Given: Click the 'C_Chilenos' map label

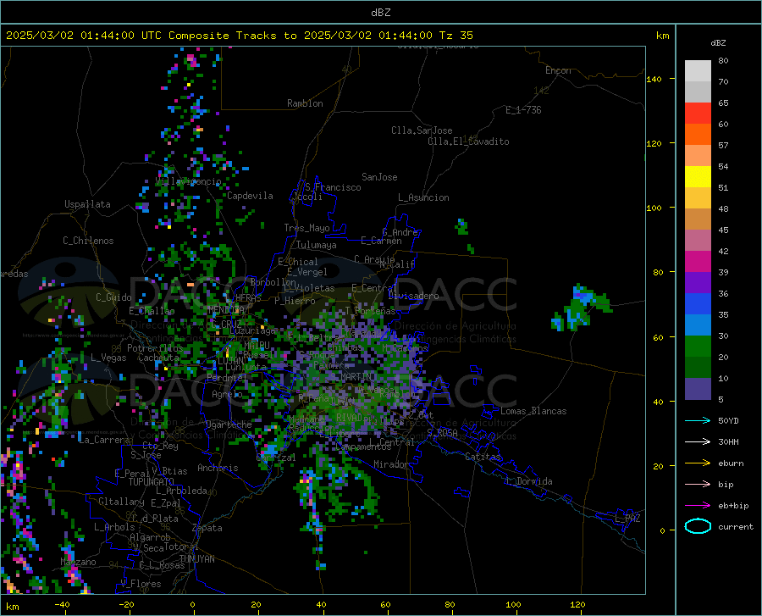Looking at the screenshot, I should coord(88,241).
